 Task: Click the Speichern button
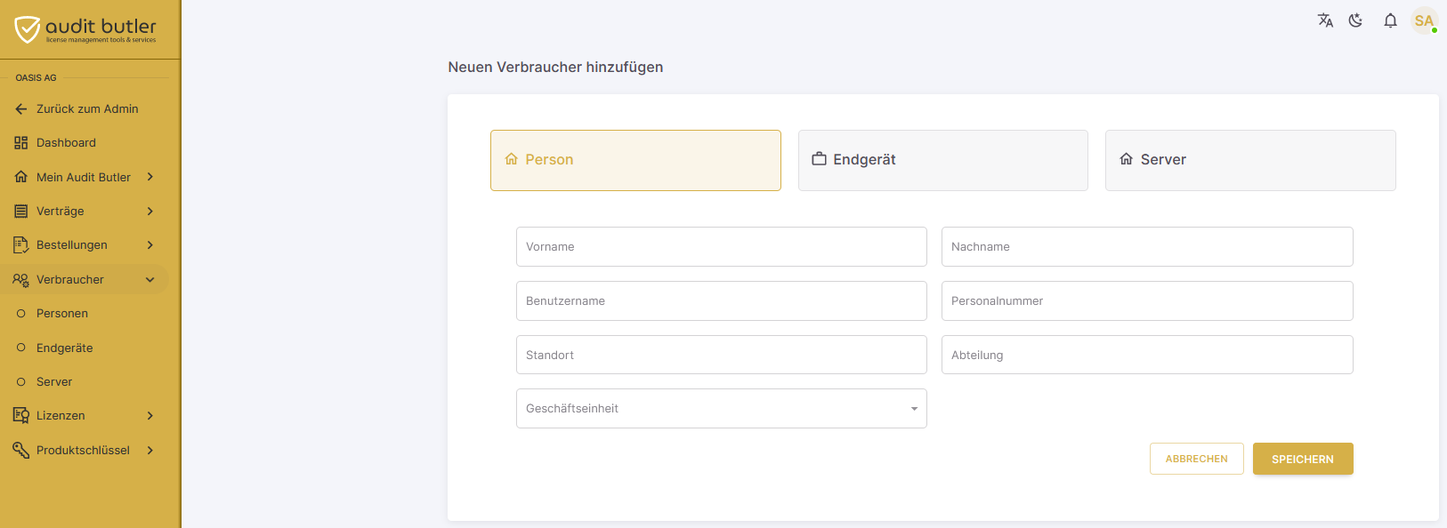pos(1303,459)
